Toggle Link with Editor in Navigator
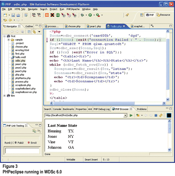 (x=34, y=32)
